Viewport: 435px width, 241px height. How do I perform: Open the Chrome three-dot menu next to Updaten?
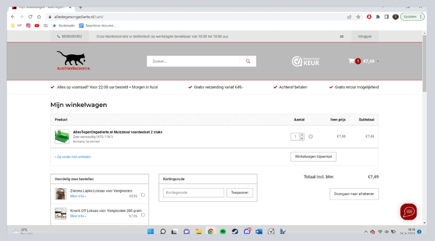pos(422,16)
